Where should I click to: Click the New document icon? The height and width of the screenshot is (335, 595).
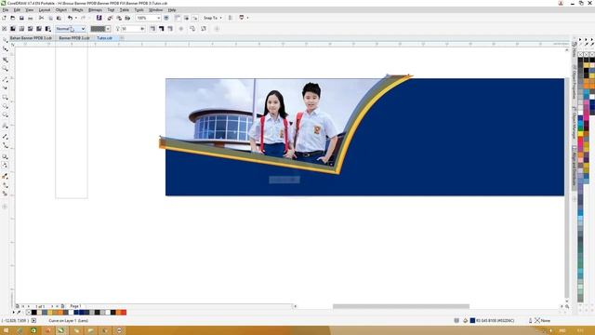click(x=4, y=18)
